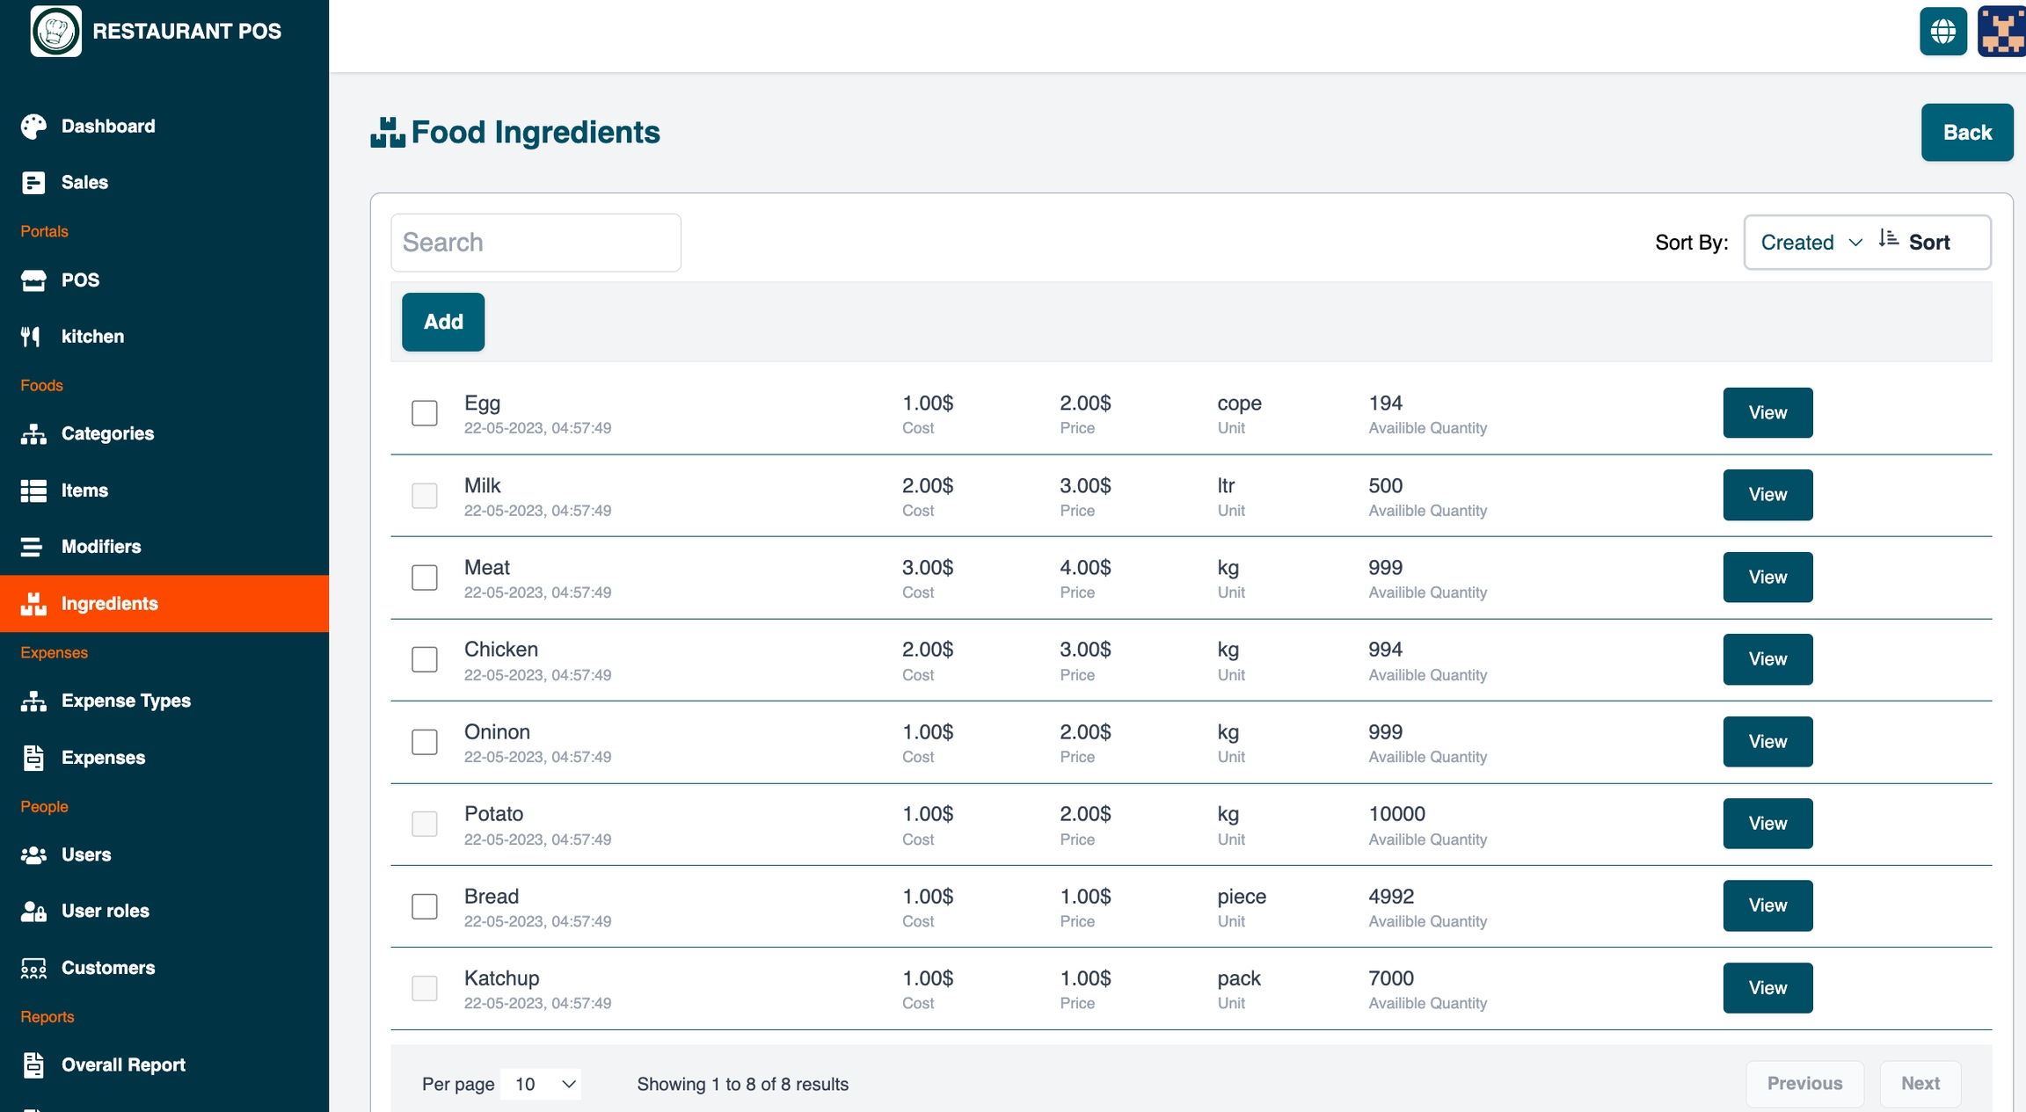Check the Bread ingredient checkbox
This screenshot has width=2026, height=1112.
[425, 906]
